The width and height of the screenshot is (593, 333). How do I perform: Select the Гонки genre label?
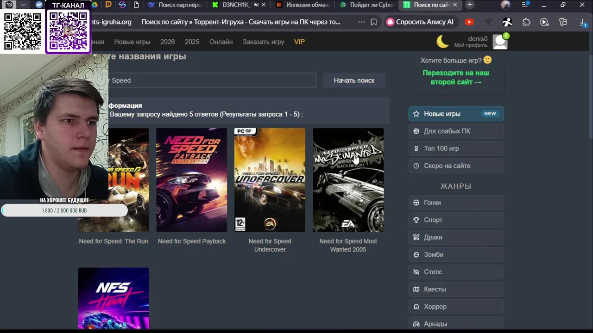coord(432,203)
